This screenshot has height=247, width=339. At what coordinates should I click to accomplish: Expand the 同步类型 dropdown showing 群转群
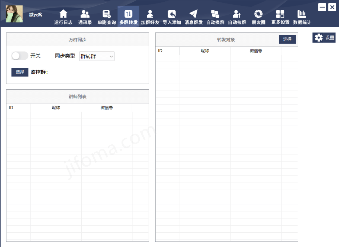coord(97,56)
